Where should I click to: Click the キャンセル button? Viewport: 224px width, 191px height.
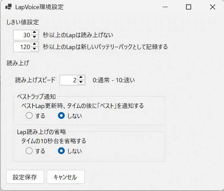point(66,177)
